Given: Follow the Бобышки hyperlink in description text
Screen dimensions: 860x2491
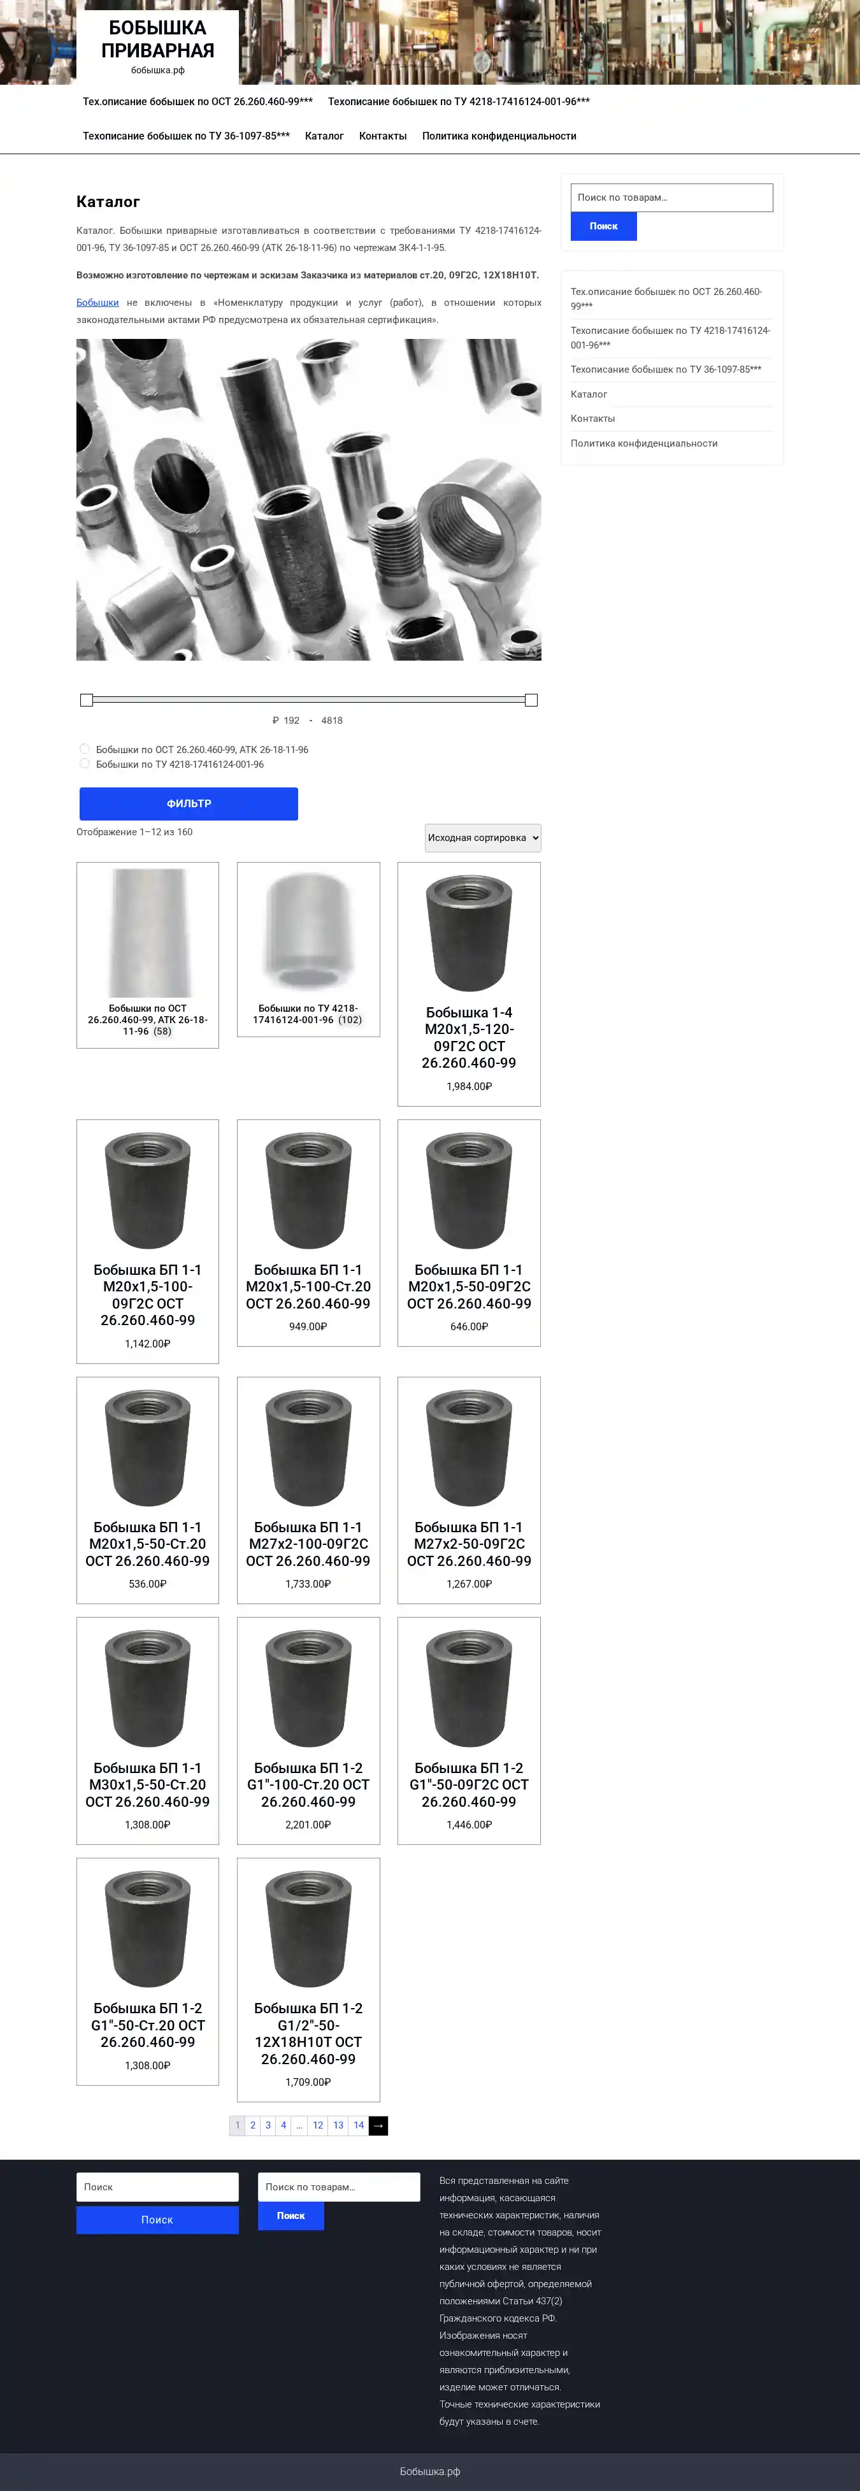Looking at the screenshot, I should pos(97,303).
